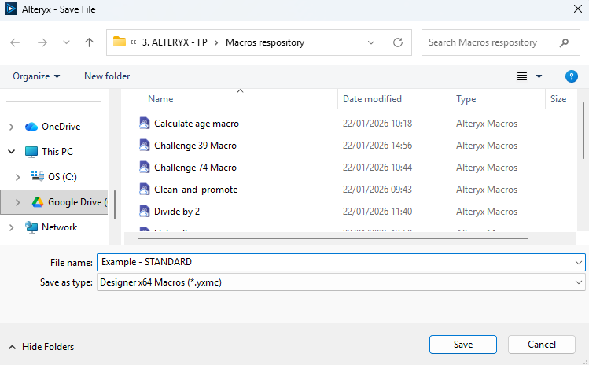The width and height of the screenshot is (589, 365).
Task: Click Clean_and_promote file icon
Action: tap(144, 190)
